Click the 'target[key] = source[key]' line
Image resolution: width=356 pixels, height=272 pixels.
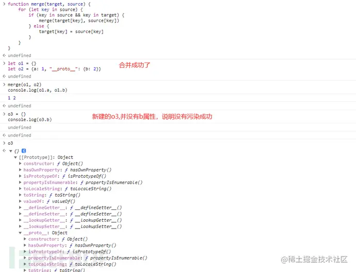71,32
